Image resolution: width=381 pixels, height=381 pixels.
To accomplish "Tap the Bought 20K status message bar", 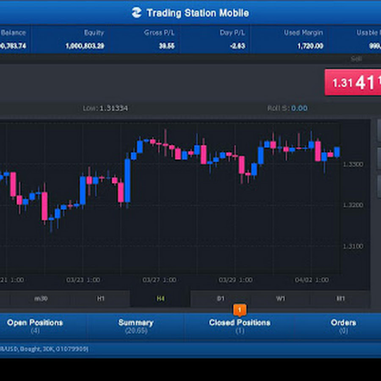I will (190, 349).
